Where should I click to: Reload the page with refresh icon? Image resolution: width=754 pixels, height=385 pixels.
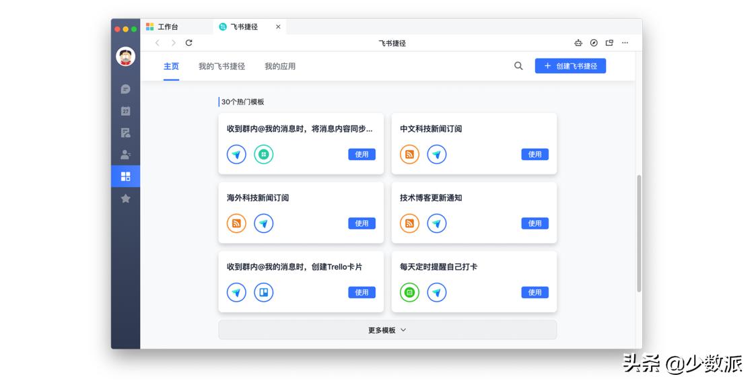189,43
